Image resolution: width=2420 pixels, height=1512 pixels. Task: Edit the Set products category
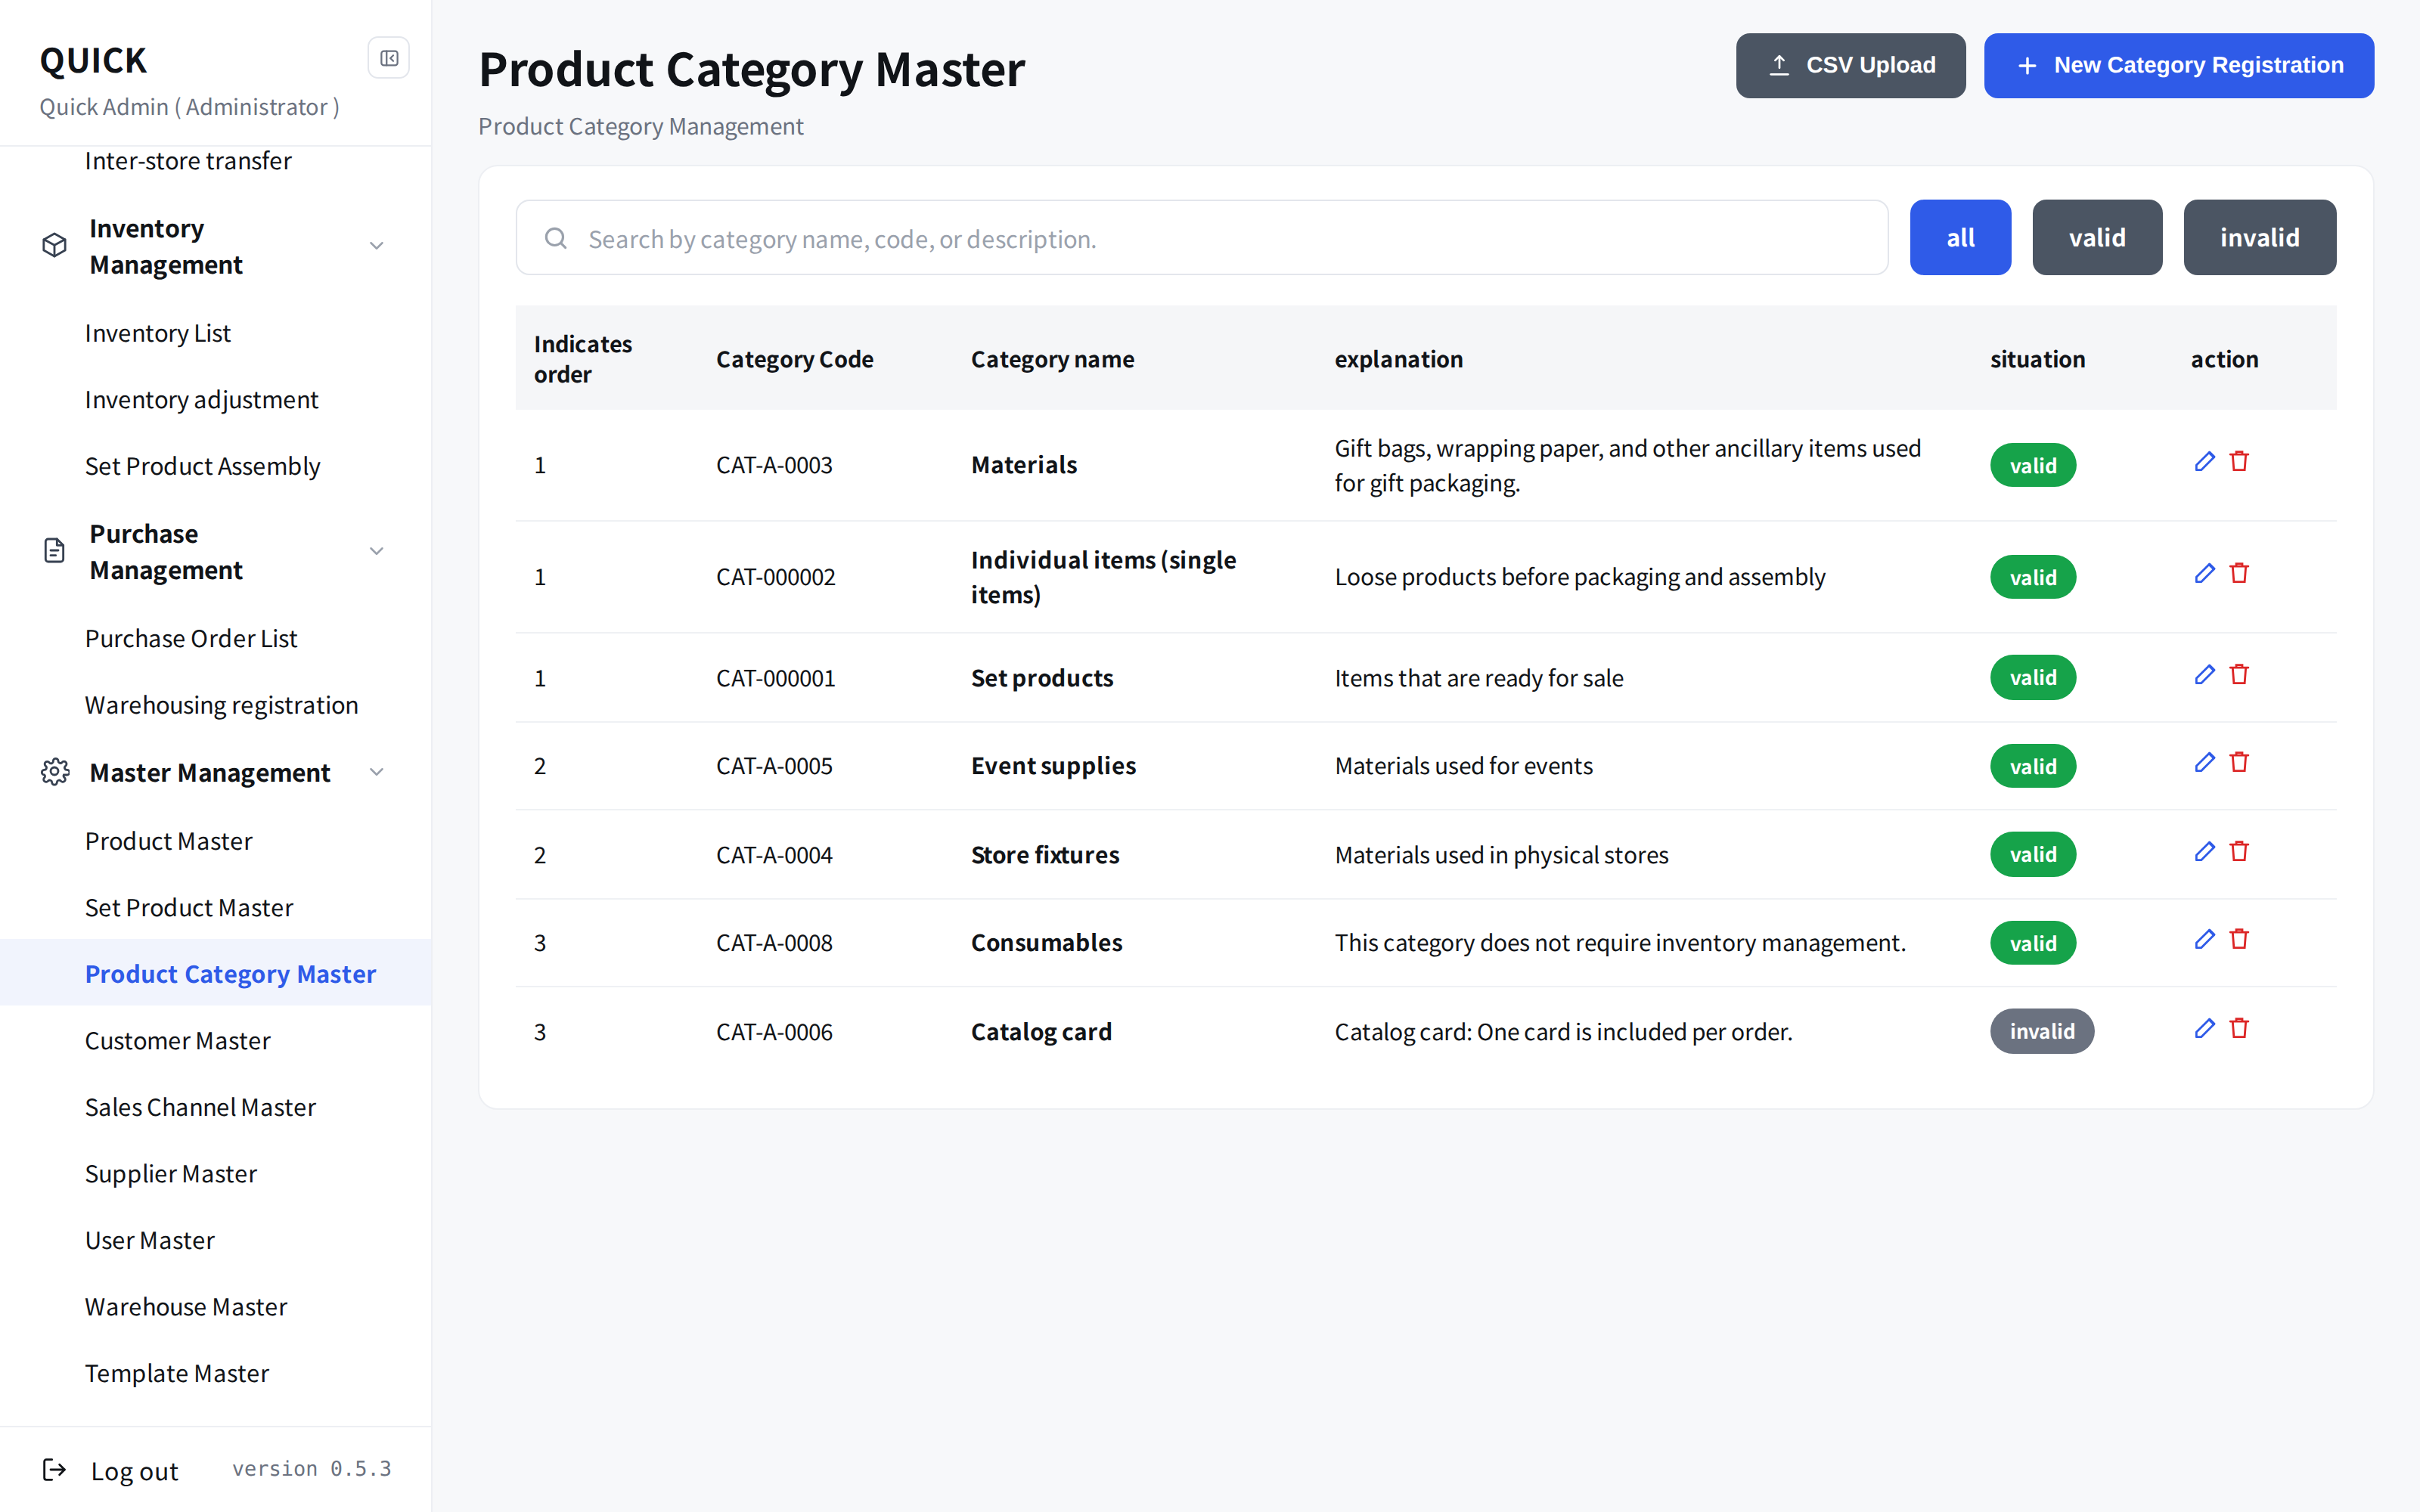(2204, 675)
